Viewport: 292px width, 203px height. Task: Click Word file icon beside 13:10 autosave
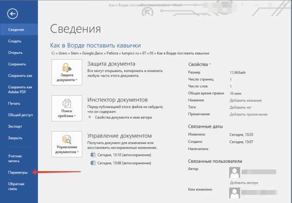(93, 155)
